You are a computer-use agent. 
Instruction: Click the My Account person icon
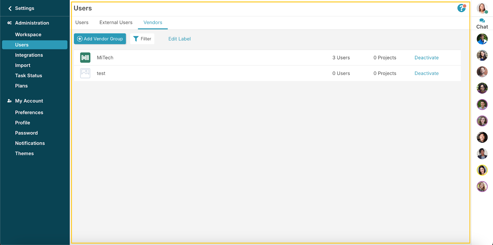10,101
